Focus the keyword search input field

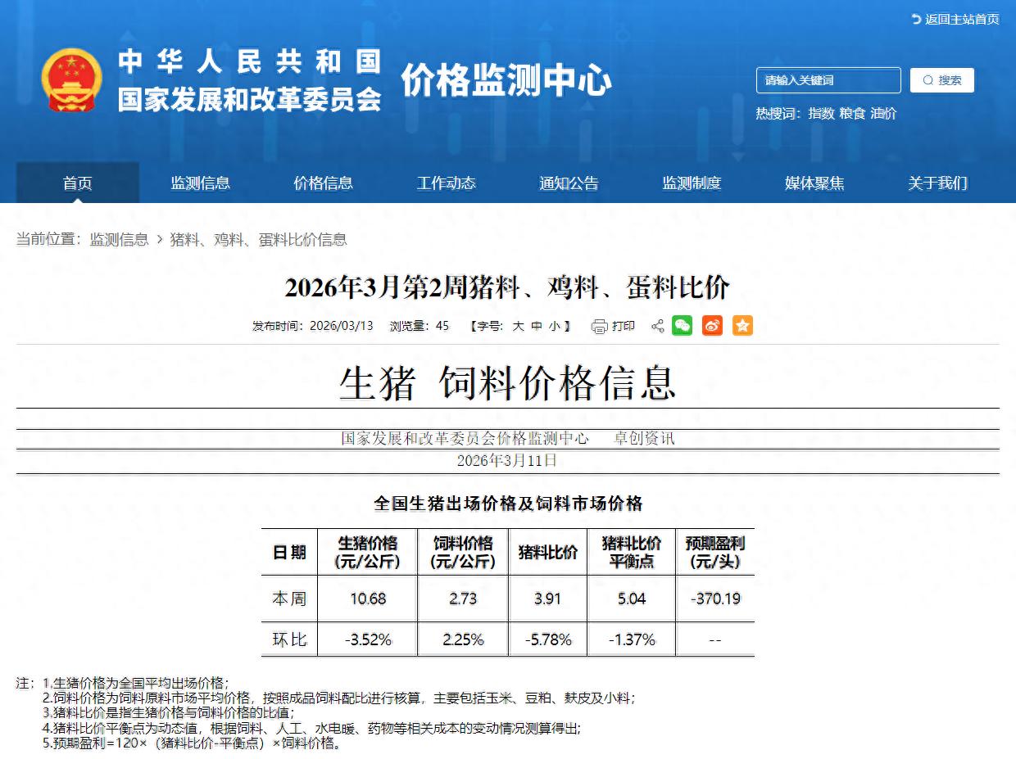pos(828,80)
